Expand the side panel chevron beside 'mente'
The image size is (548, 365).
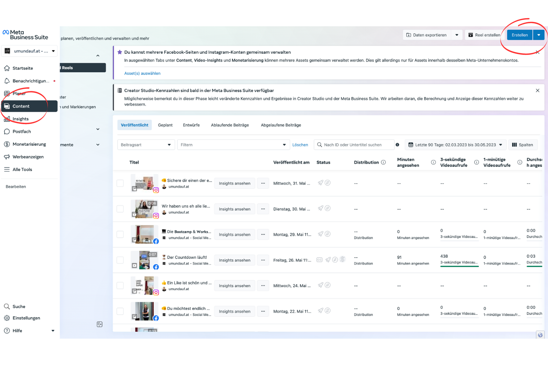98,145
